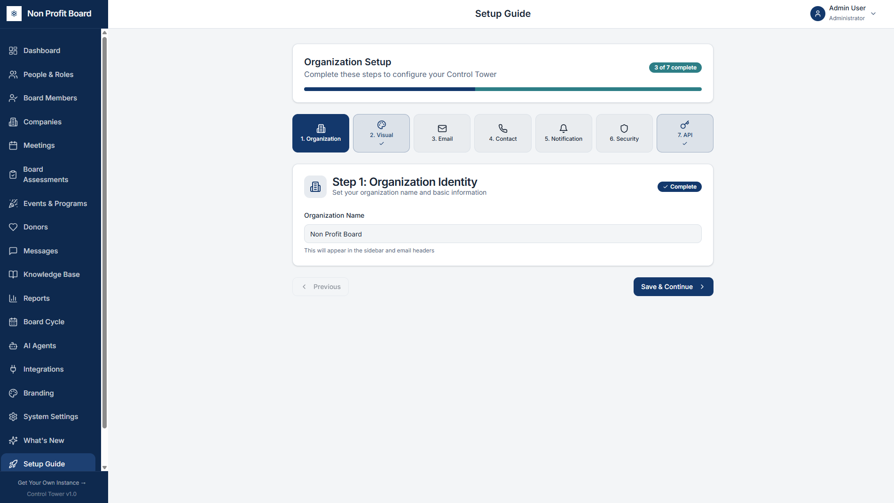Click the People & Roles users icon
The image size is (894, 503).
tap(13, 75)
